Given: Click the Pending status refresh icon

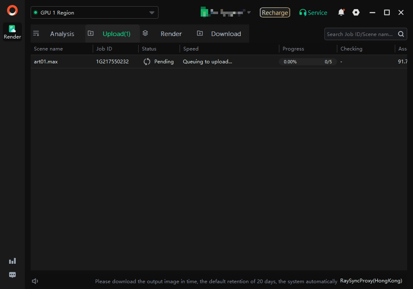Looking at the screenshot, I should (147, 62).
